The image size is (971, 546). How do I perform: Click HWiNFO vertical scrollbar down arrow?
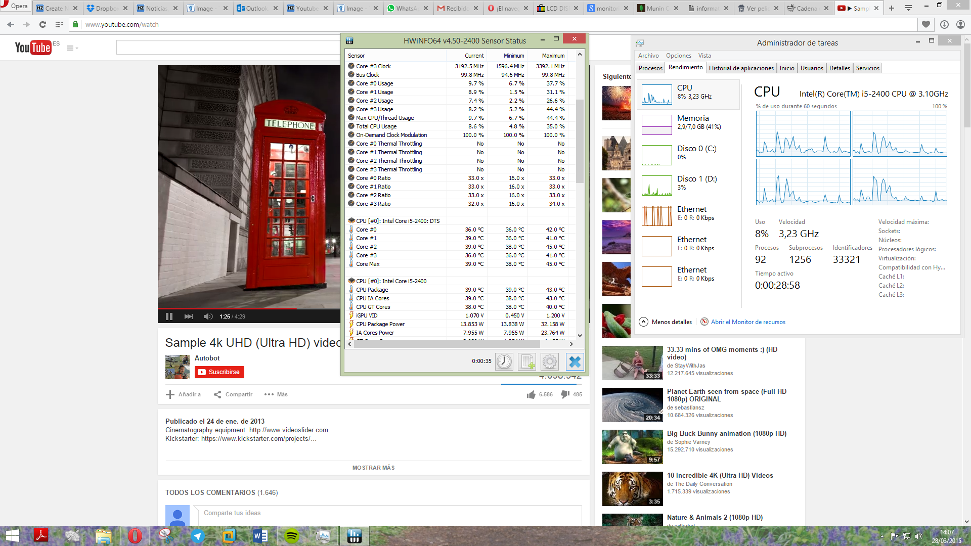[x=580, y=335]
